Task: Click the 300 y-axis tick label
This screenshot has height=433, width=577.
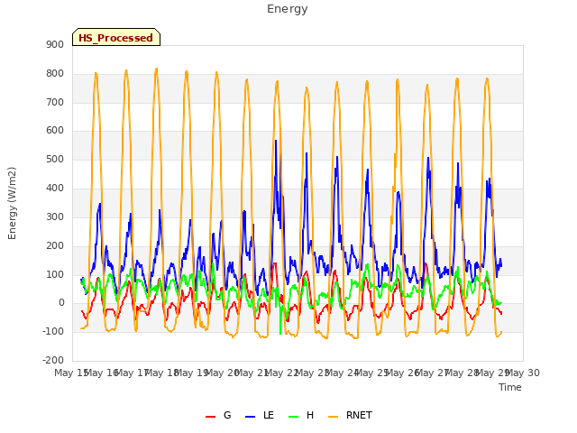Action: pyautogui.click(x=55, y=216)
